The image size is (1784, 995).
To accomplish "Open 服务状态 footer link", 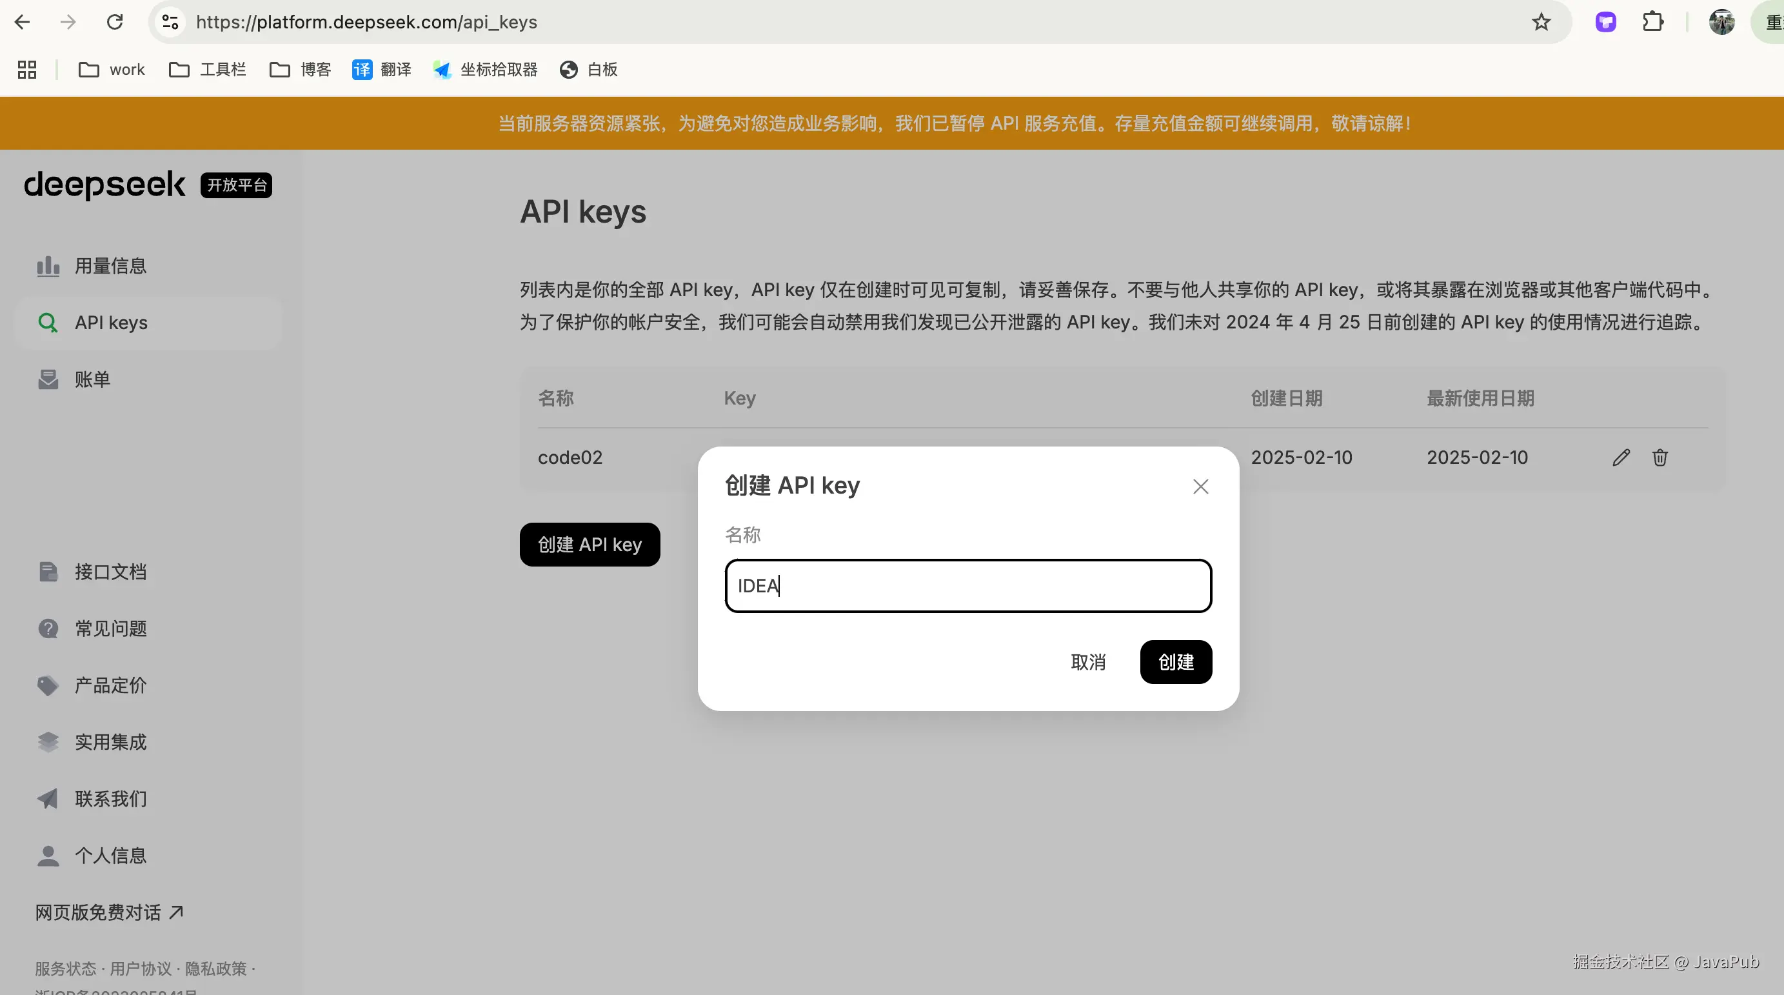I will (x=66, y=969).
